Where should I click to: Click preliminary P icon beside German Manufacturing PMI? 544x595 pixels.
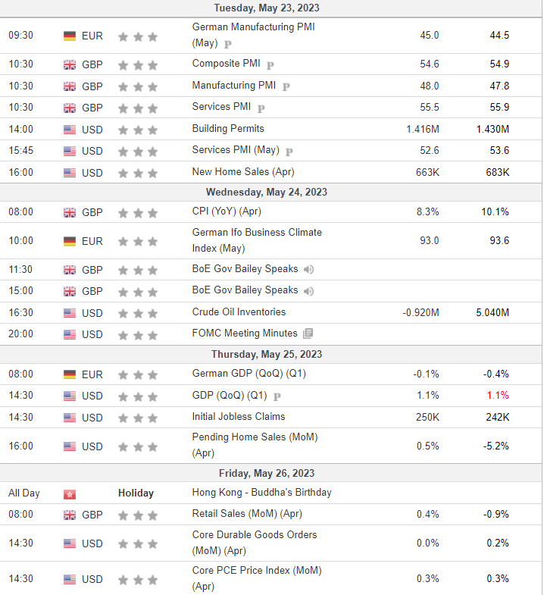click(227, 45)
